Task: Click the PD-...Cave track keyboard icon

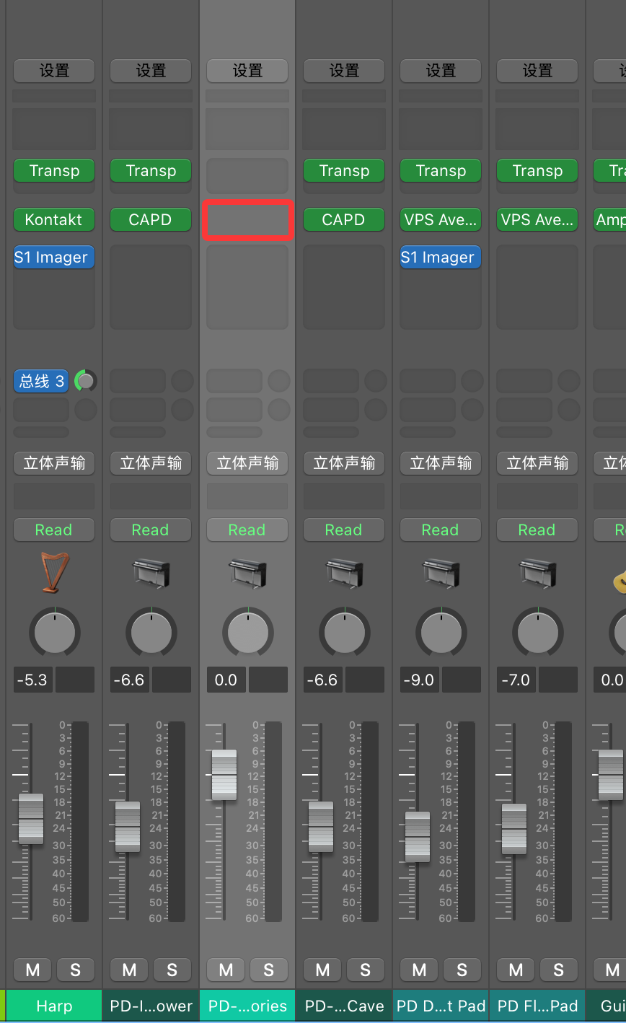Action: pos(344,573)
